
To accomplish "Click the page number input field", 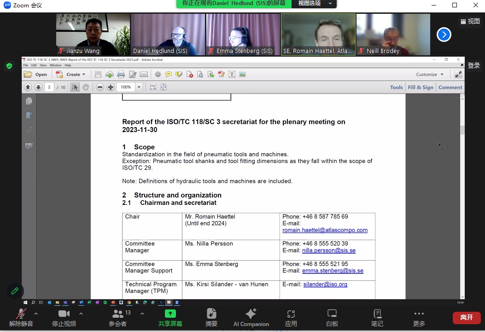I will 49,87.
